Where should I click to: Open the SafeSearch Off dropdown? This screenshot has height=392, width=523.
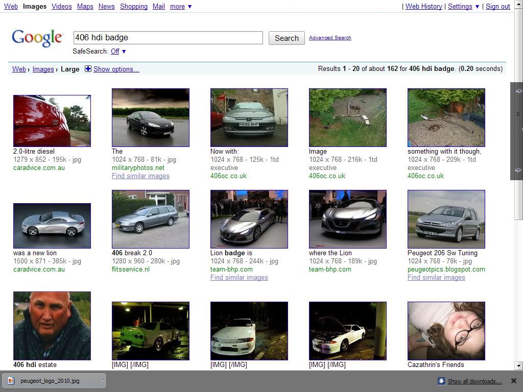coord(124,52)
